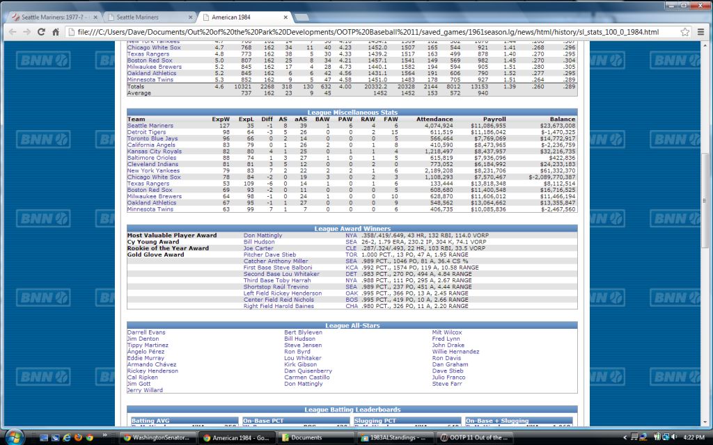Open Eddie Murray All-Star link
The image size is (713, 445).
(146, 358)
